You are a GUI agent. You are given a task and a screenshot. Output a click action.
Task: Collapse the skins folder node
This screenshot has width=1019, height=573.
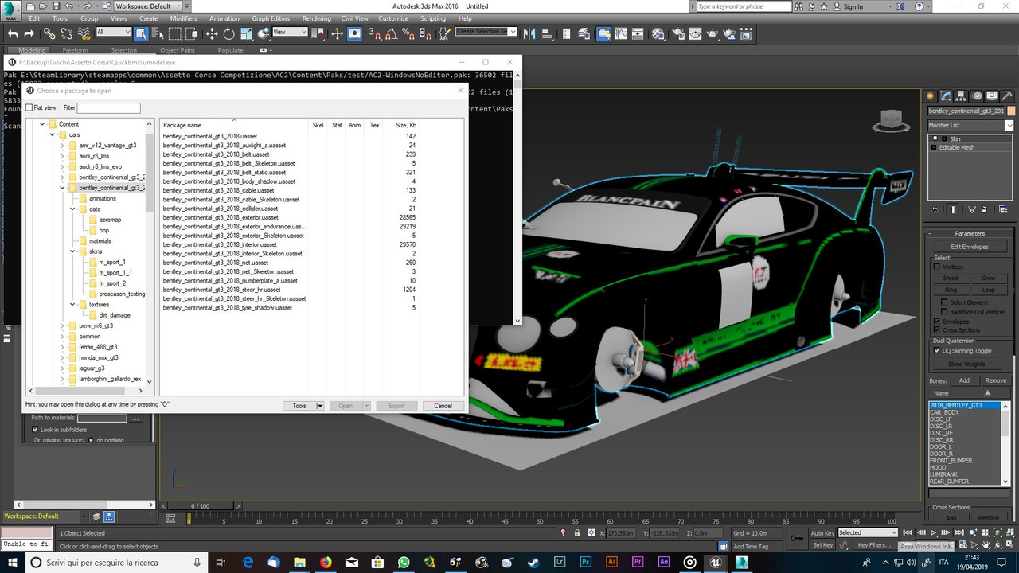[x=72, y=251]
